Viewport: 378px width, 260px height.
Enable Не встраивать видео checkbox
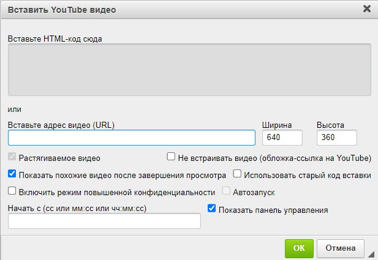pyautogui.click(x=171, y=157)
